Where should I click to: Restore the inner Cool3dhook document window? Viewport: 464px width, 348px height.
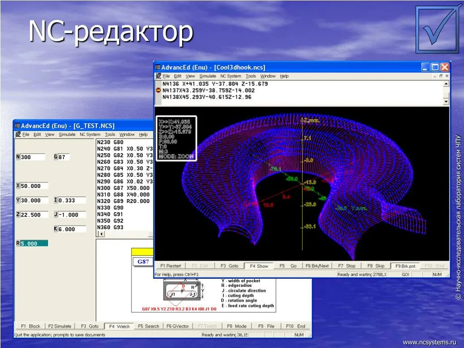tap(441, 76)
